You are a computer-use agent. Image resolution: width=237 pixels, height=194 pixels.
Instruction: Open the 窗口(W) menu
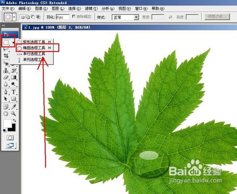(x=141, y=9)
